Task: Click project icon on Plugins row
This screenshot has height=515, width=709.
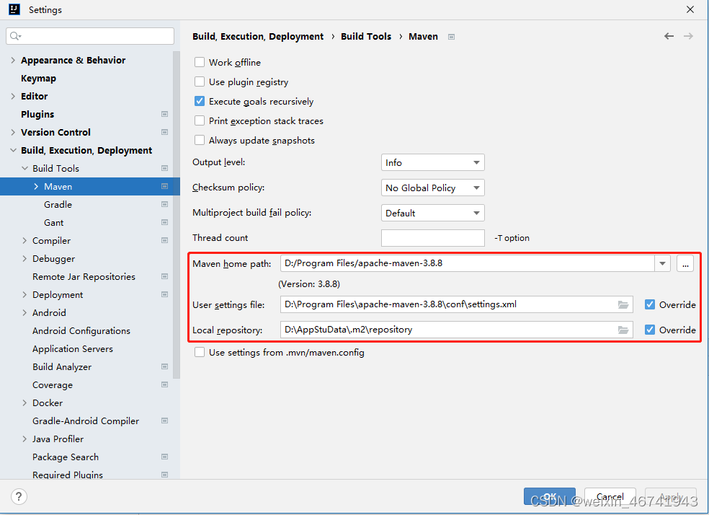Action: (164, 114)
